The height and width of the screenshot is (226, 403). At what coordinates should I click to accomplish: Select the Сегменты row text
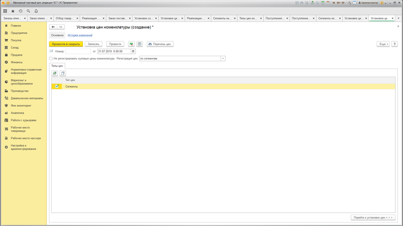point(71,87)
